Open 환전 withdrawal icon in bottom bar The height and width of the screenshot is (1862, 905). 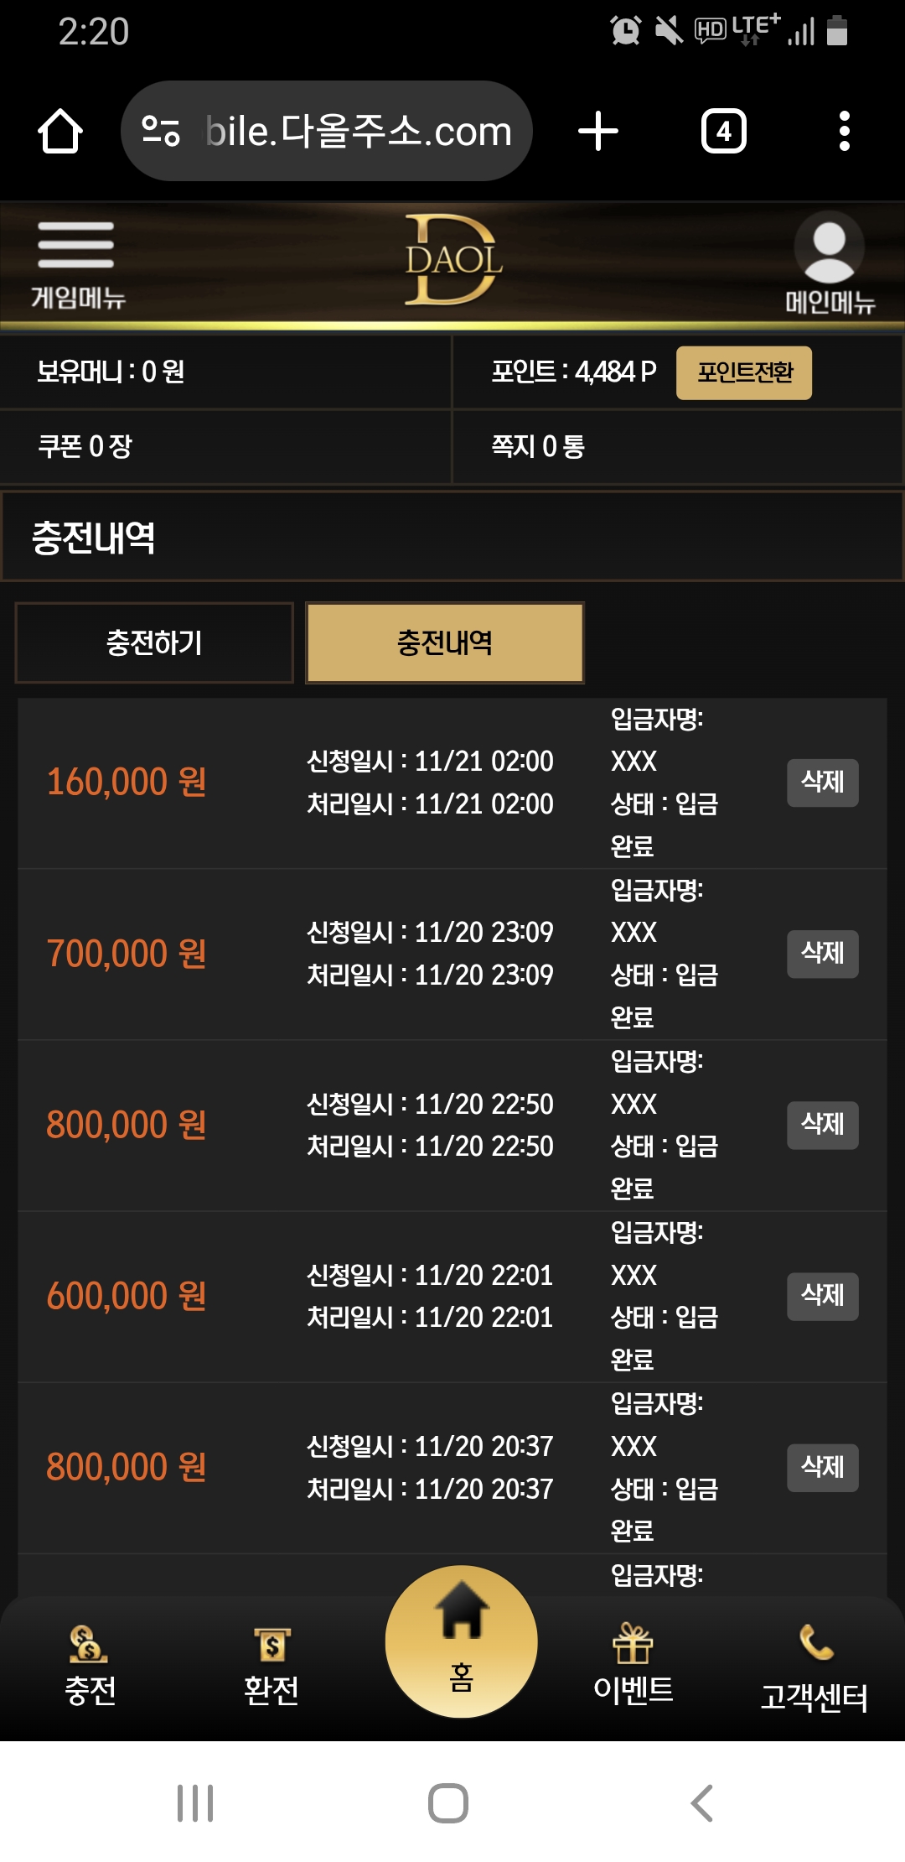pos(271,1664)
